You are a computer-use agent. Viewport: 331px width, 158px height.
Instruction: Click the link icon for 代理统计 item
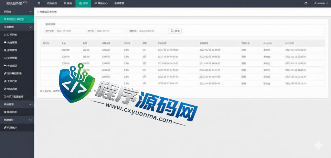(5, 127)
